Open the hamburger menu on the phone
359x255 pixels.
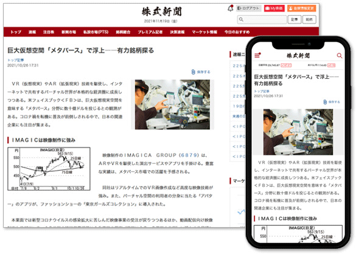(257, 55)
